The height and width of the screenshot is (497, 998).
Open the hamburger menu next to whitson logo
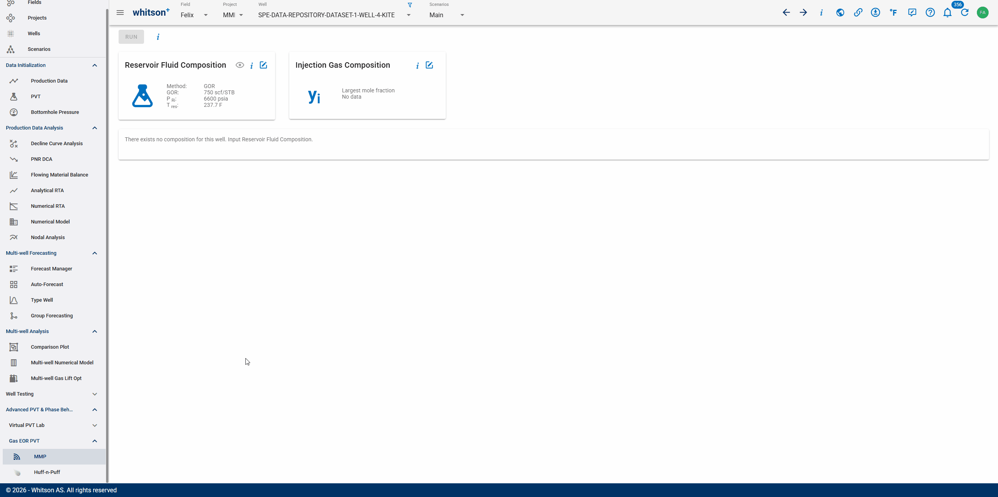click(x=120, y=13)
